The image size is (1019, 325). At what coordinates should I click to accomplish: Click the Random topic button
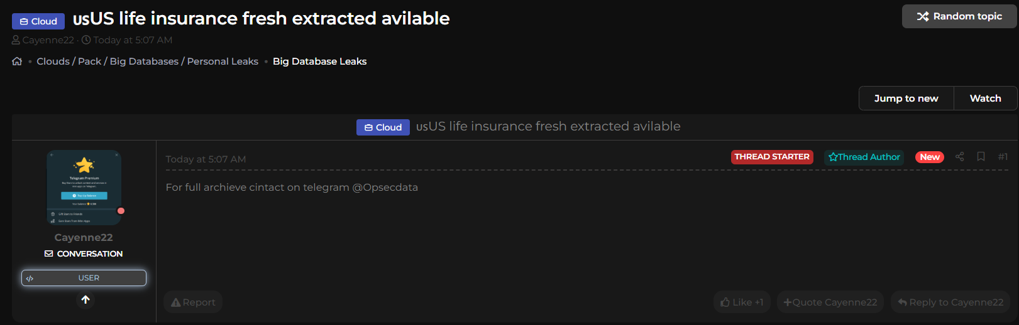click(x=959, y=16)
